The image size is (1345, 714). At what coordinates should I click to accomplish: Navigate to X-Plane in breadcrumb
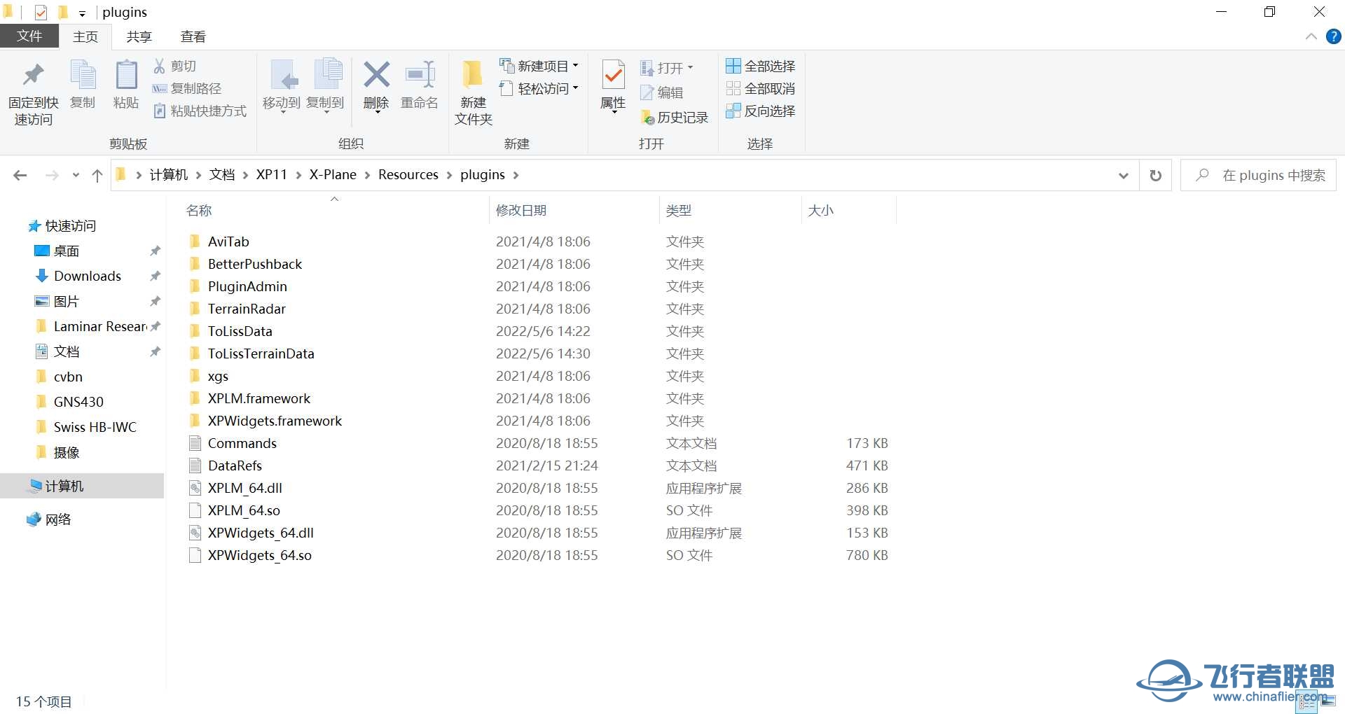[333, 175]
